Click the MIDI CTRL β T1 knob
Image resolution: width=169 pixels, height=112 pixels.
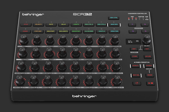tap(34, 80)
